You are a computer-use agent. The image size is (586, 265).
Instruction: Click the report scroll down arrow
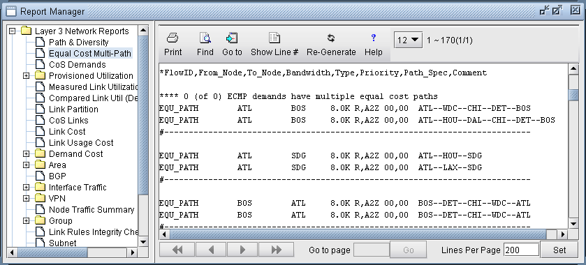[573, 225]
